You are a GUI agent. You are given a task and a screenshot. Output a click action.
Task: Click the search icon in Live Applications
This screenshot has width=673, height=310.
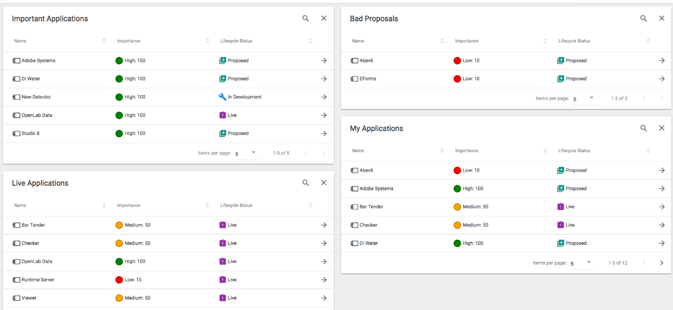click(x=306, y=183)
